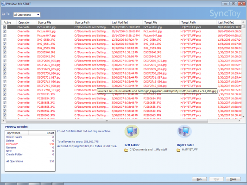
Task: Click the up arrow of the vertical scrollbar
Action: click(243, 22)
